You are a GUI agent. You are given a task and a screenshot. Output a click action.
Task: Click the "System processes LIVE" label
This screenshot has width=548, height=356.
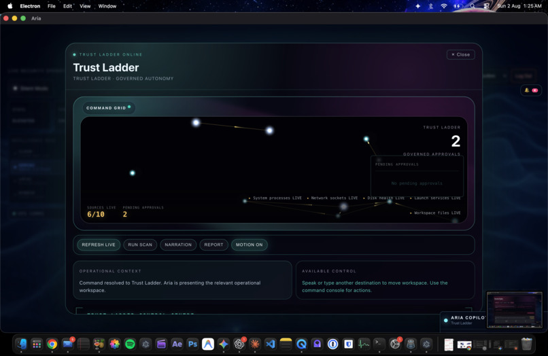pos(277,198)
